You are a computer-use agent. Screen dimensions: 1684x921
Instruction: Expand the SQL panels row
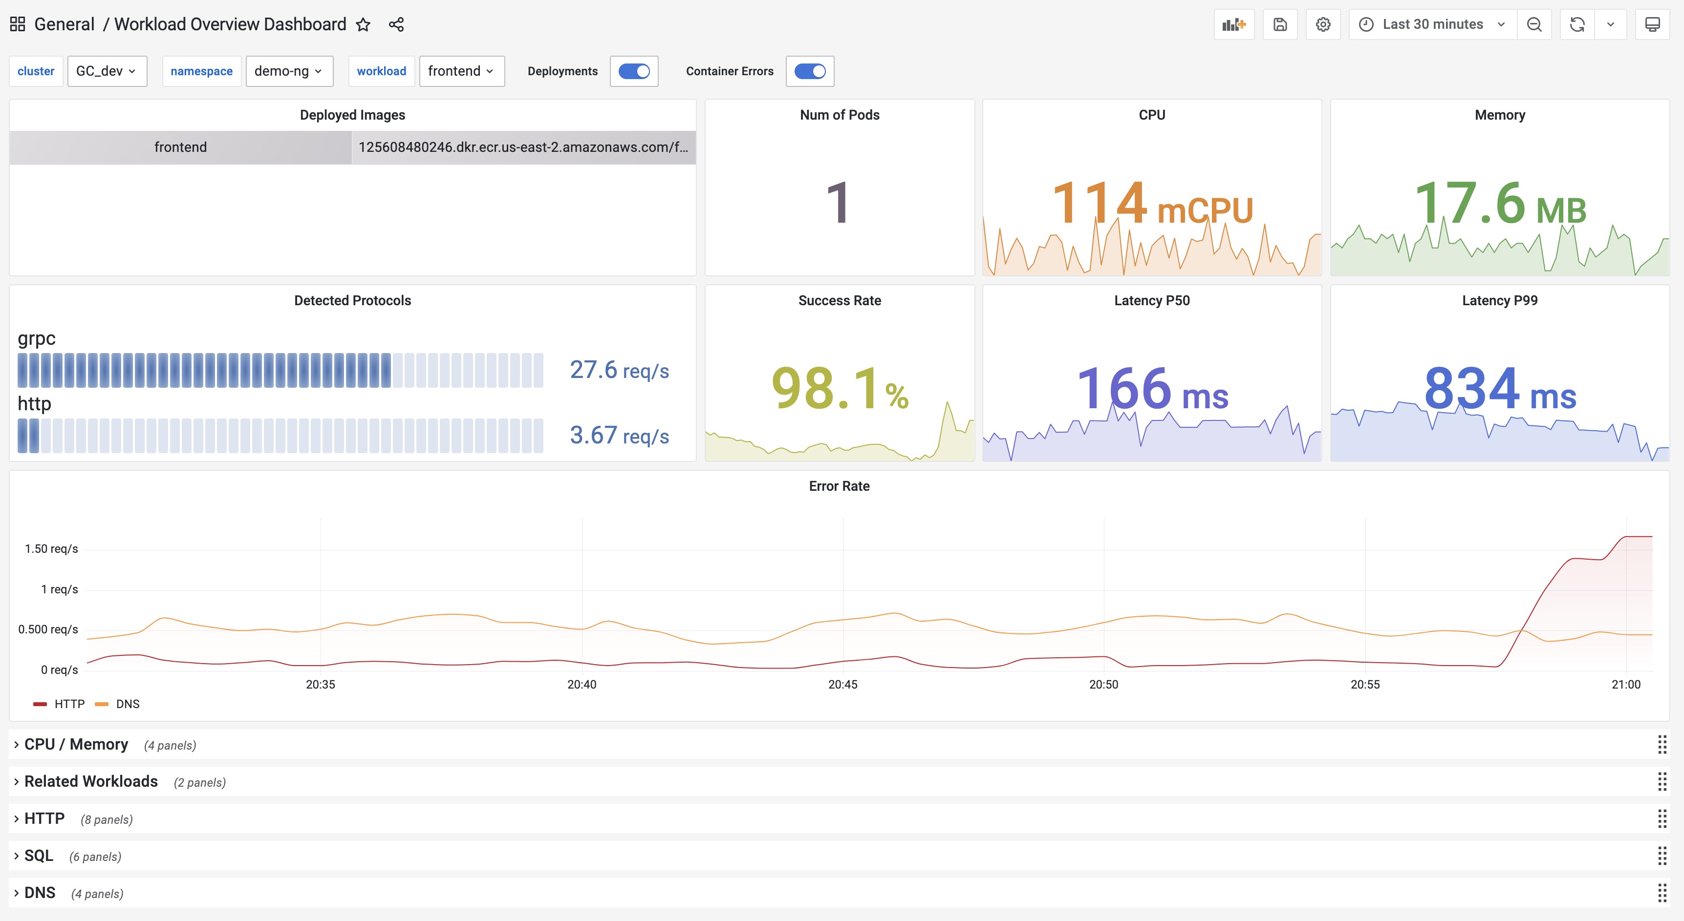(x=39, y=856)
